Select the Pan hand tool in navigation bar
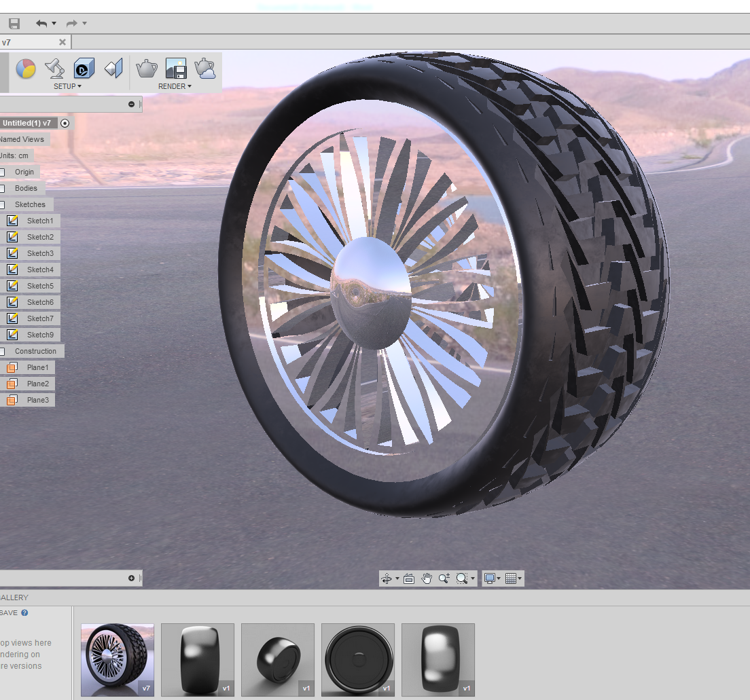The width and height of the screenshot is (750, 700). pos(427,578)
